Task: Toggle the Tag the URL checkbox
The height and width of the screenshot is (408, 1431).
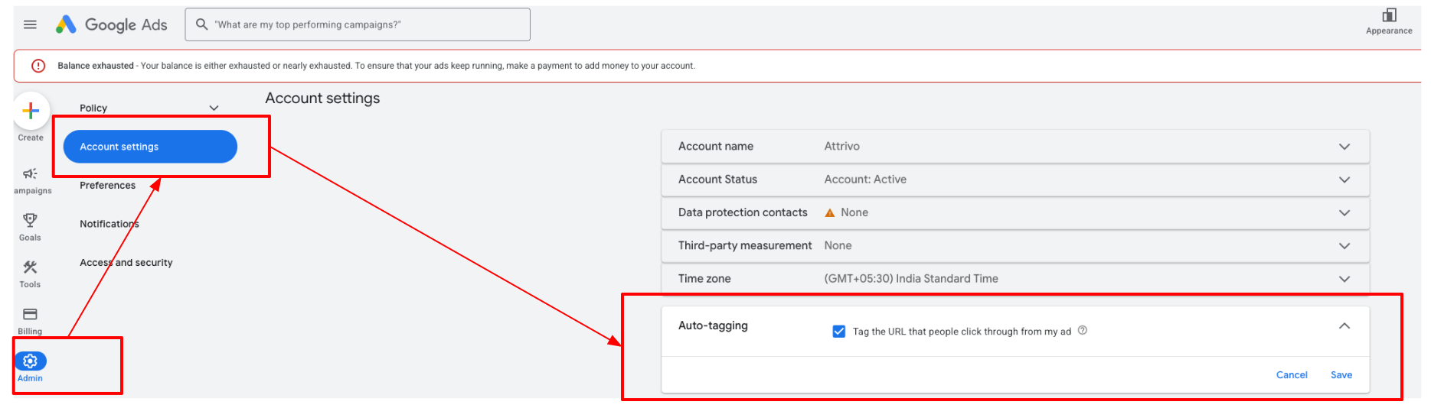Action: point(839,332)
